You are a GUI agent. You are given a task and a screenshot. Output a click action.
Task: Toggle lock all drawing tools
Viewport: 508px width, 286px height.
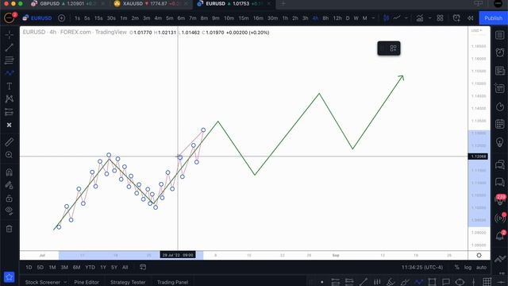pos(9,198)
